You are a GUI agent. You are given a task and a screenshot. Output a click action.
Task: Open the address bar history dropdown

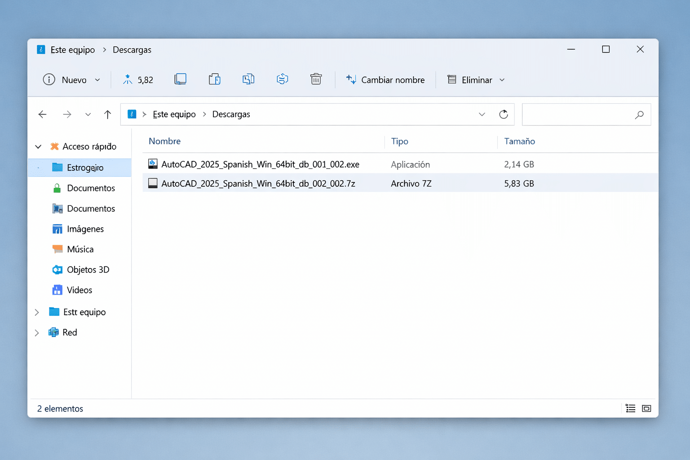tap(482, 114)
